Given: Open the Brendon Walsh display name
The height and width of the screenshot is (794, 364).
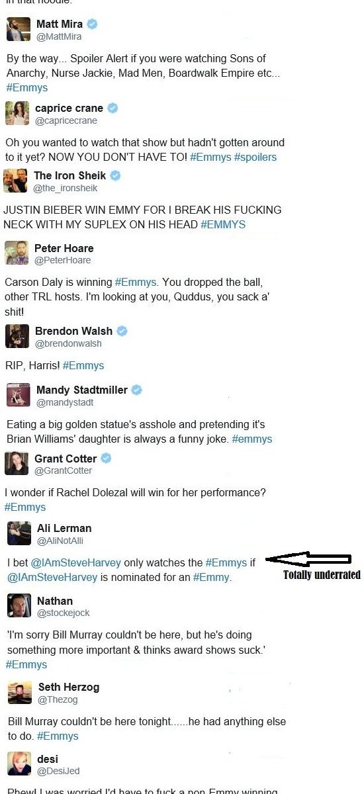Looking at the screenshot, I should 73,331.
